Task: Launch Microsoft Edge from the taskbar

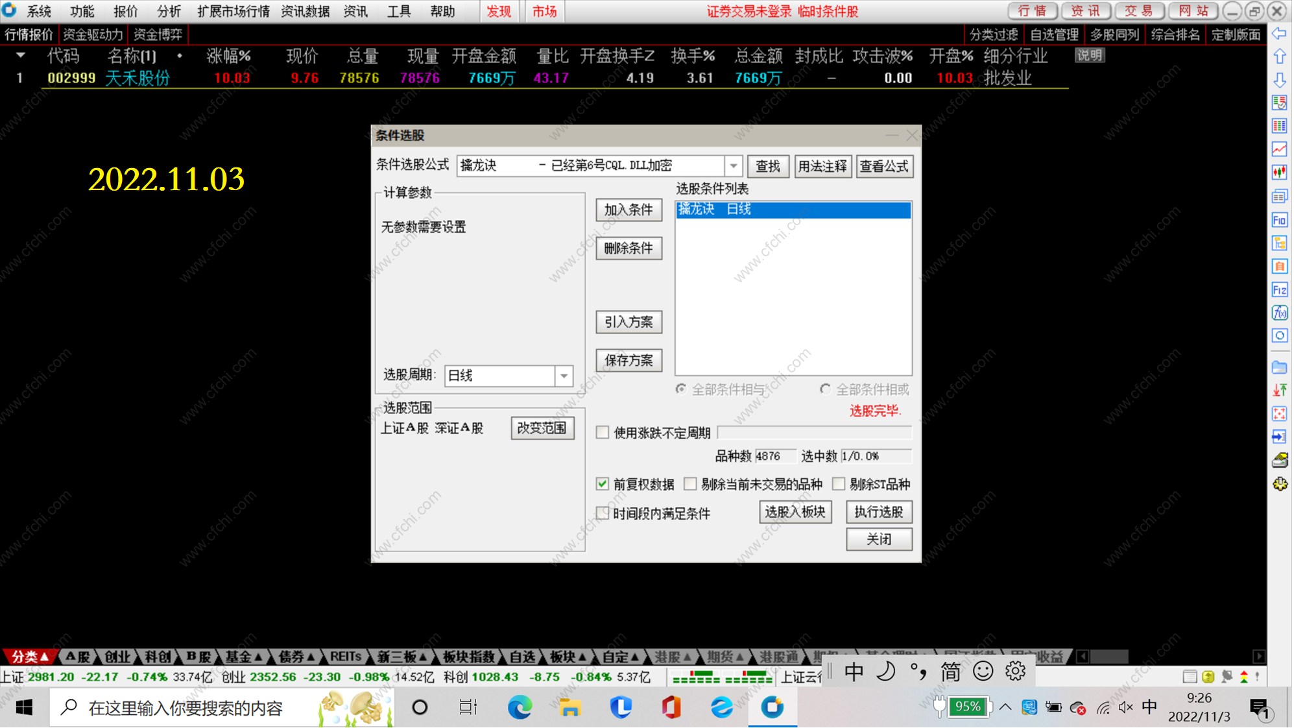Action: tap(520, 707)
